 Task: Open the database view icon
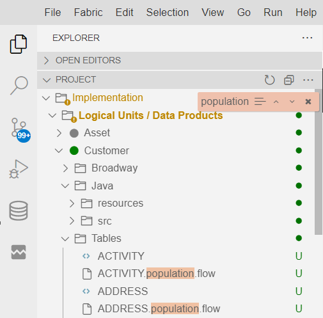pyautogui.click(x=19, y=211)
